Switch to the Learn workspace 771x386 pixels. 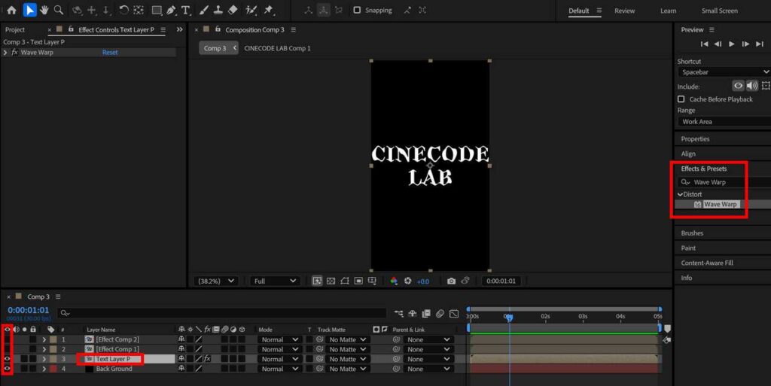(x=669, y=11)
